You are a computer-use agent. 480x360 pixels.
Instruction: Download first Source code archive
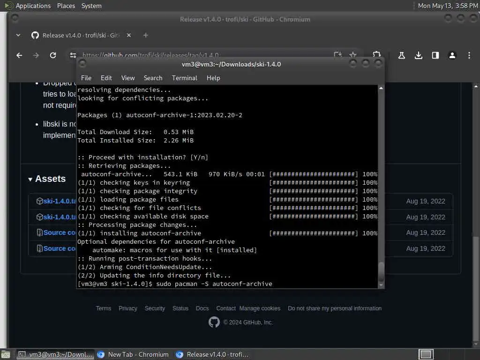tap(60, 232)
